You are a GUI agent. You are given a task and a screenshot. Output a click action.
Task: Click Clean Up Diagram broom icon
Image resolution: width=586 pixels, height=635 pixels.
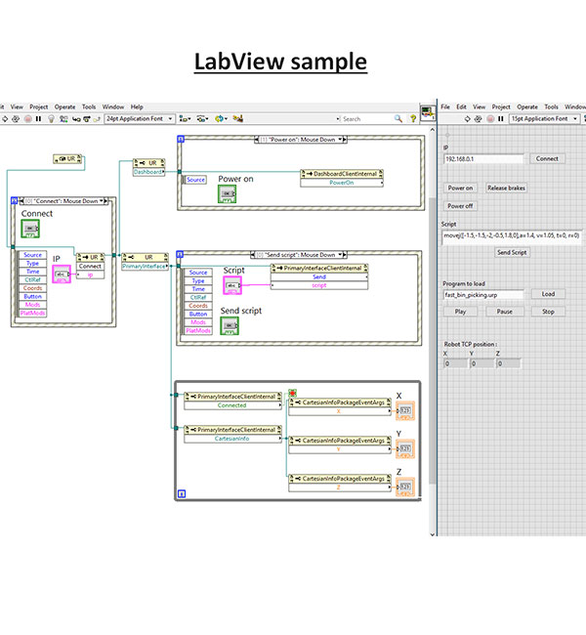point(238,118)
